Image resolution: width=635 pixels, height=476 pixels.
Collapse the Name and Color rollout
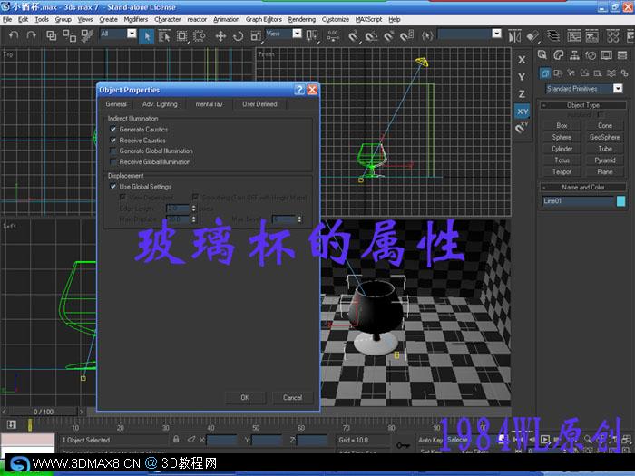(583, 187)
